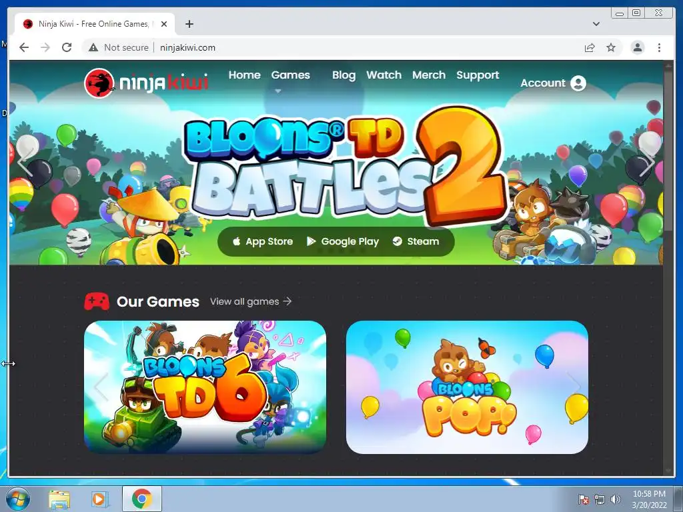Open the Bloons TD 6 game card
The height and width of the screenshot is (512, 683).
(205, 387)
